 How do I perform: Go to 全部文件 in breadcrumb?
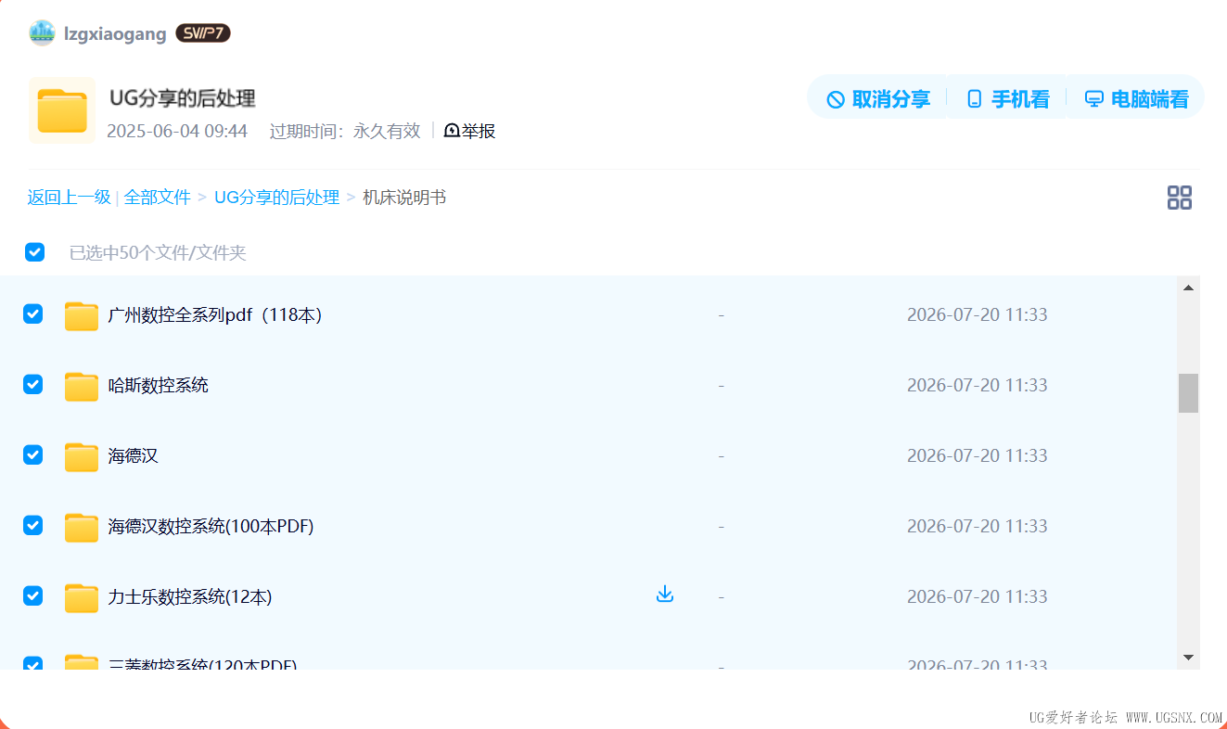pos(158,198)
